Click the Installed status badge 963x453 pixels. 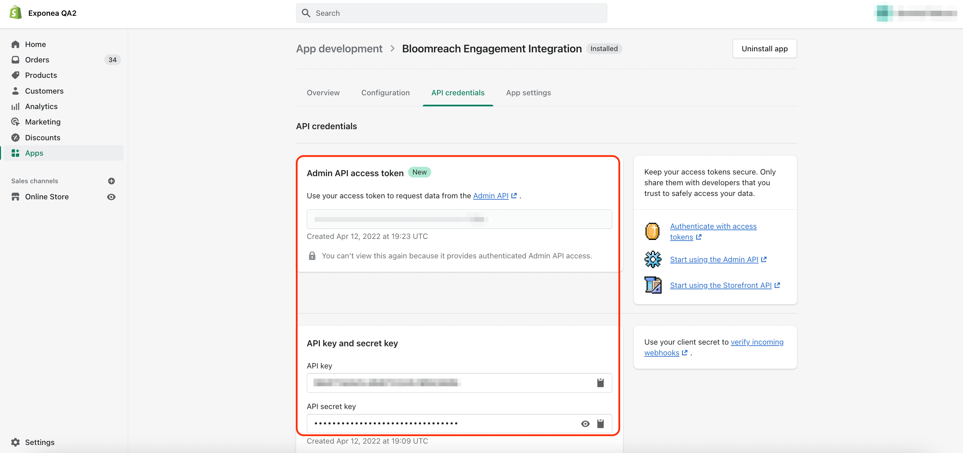pyautogui.click(x=604, y=49)
